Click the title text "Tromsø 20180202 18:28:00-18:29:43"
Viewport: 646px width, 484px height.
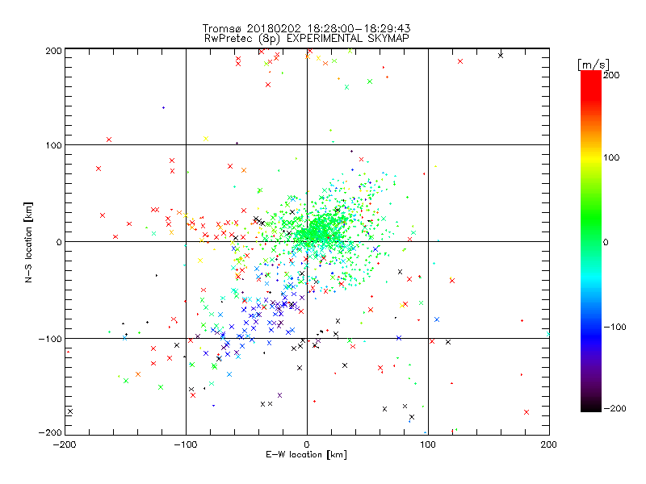click(x=306, y=28)
